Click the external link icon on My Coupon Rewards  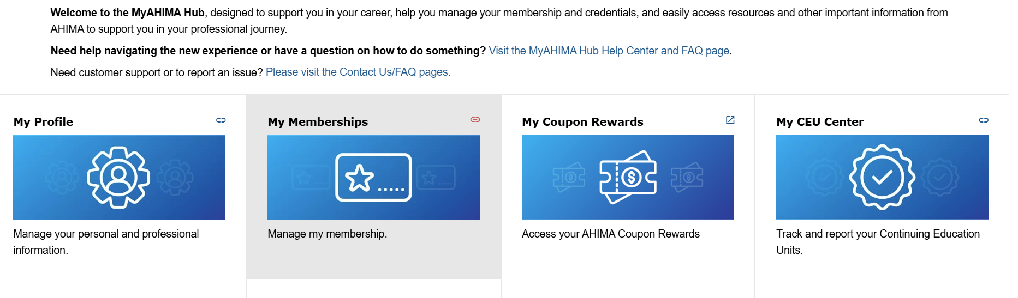tap(730, 120)
